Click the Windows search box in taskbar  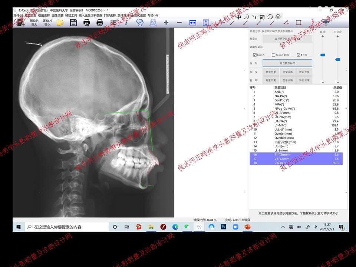coord(67,227)
